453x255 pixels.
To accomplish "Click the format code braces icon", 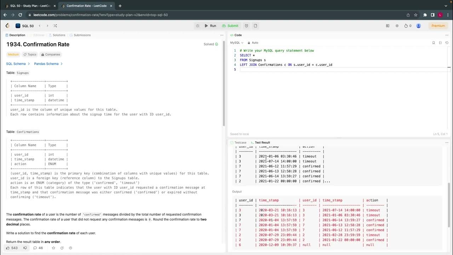I will (x=440, y=42).
